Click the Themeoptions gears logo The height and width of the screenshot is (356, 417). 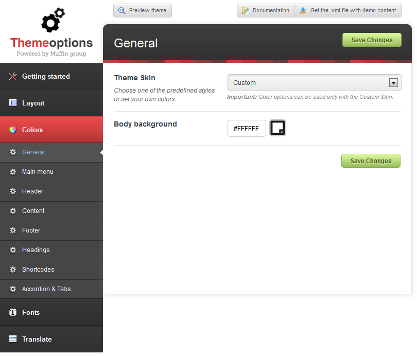[52, 22]
